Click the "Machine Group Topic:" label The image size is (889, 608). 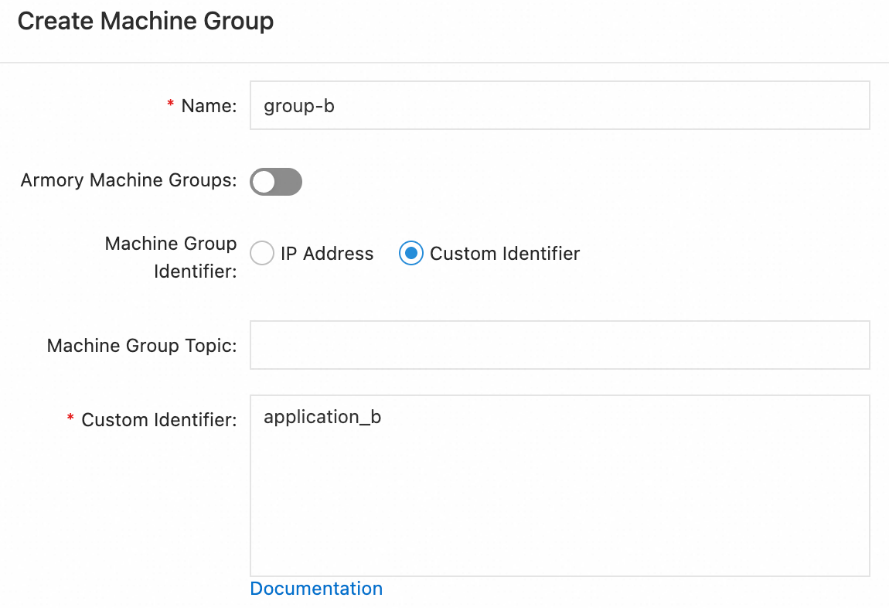coord(141,345)
